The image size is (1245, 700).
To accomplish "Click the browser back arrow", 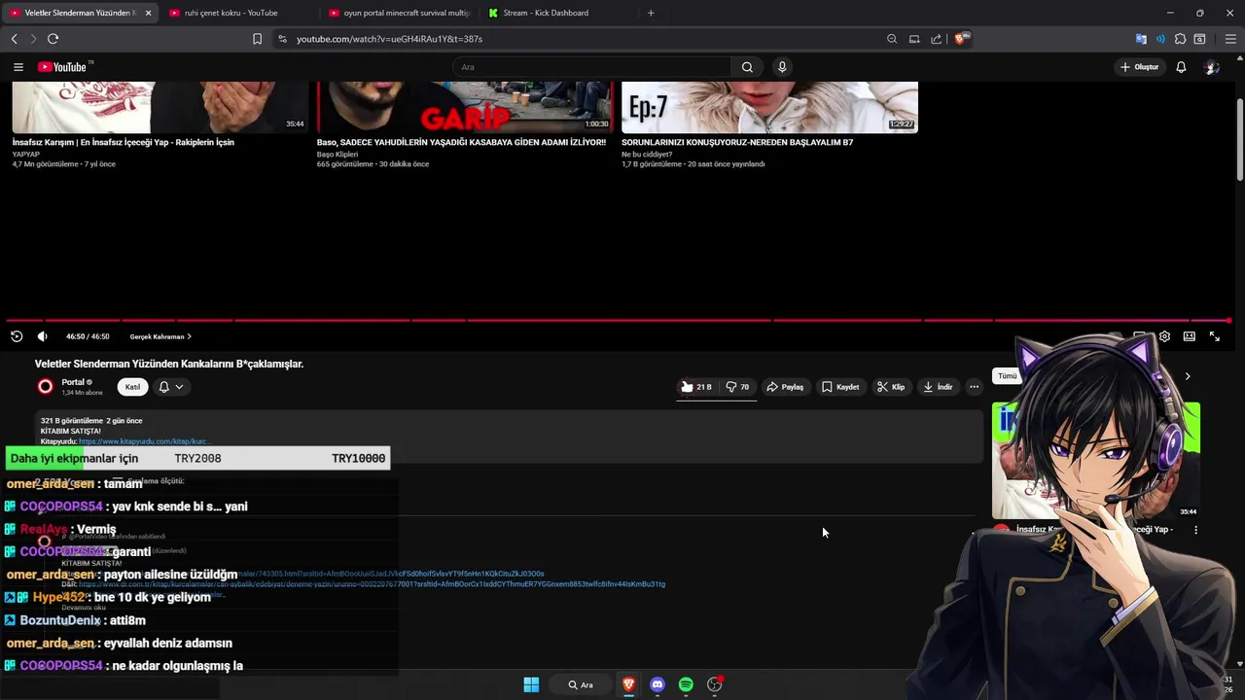I will coord(15,39).
